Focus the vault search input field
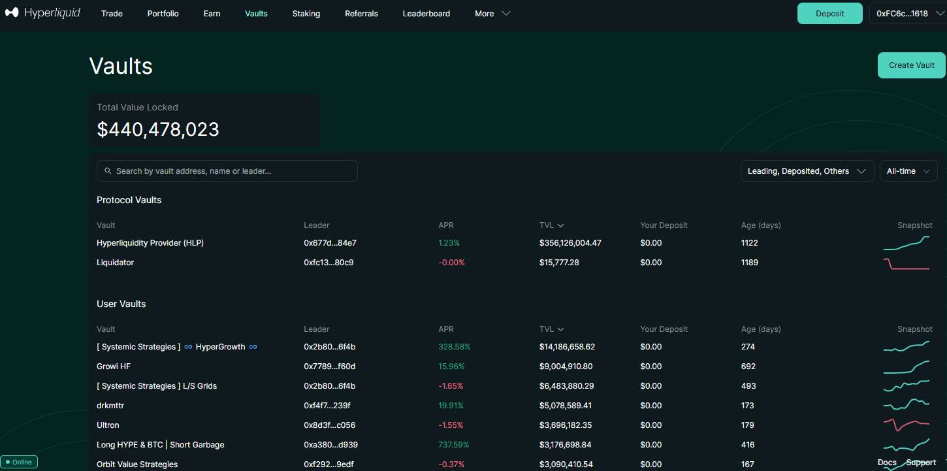 pos(227,171)
